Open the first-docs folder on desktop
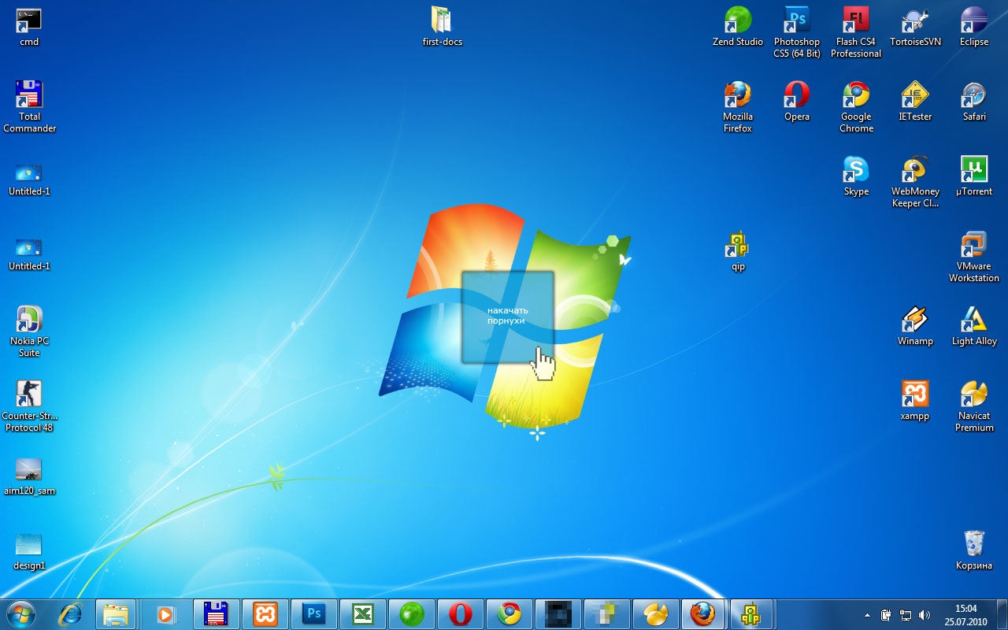1008x630 pixels. coord(442,27)
